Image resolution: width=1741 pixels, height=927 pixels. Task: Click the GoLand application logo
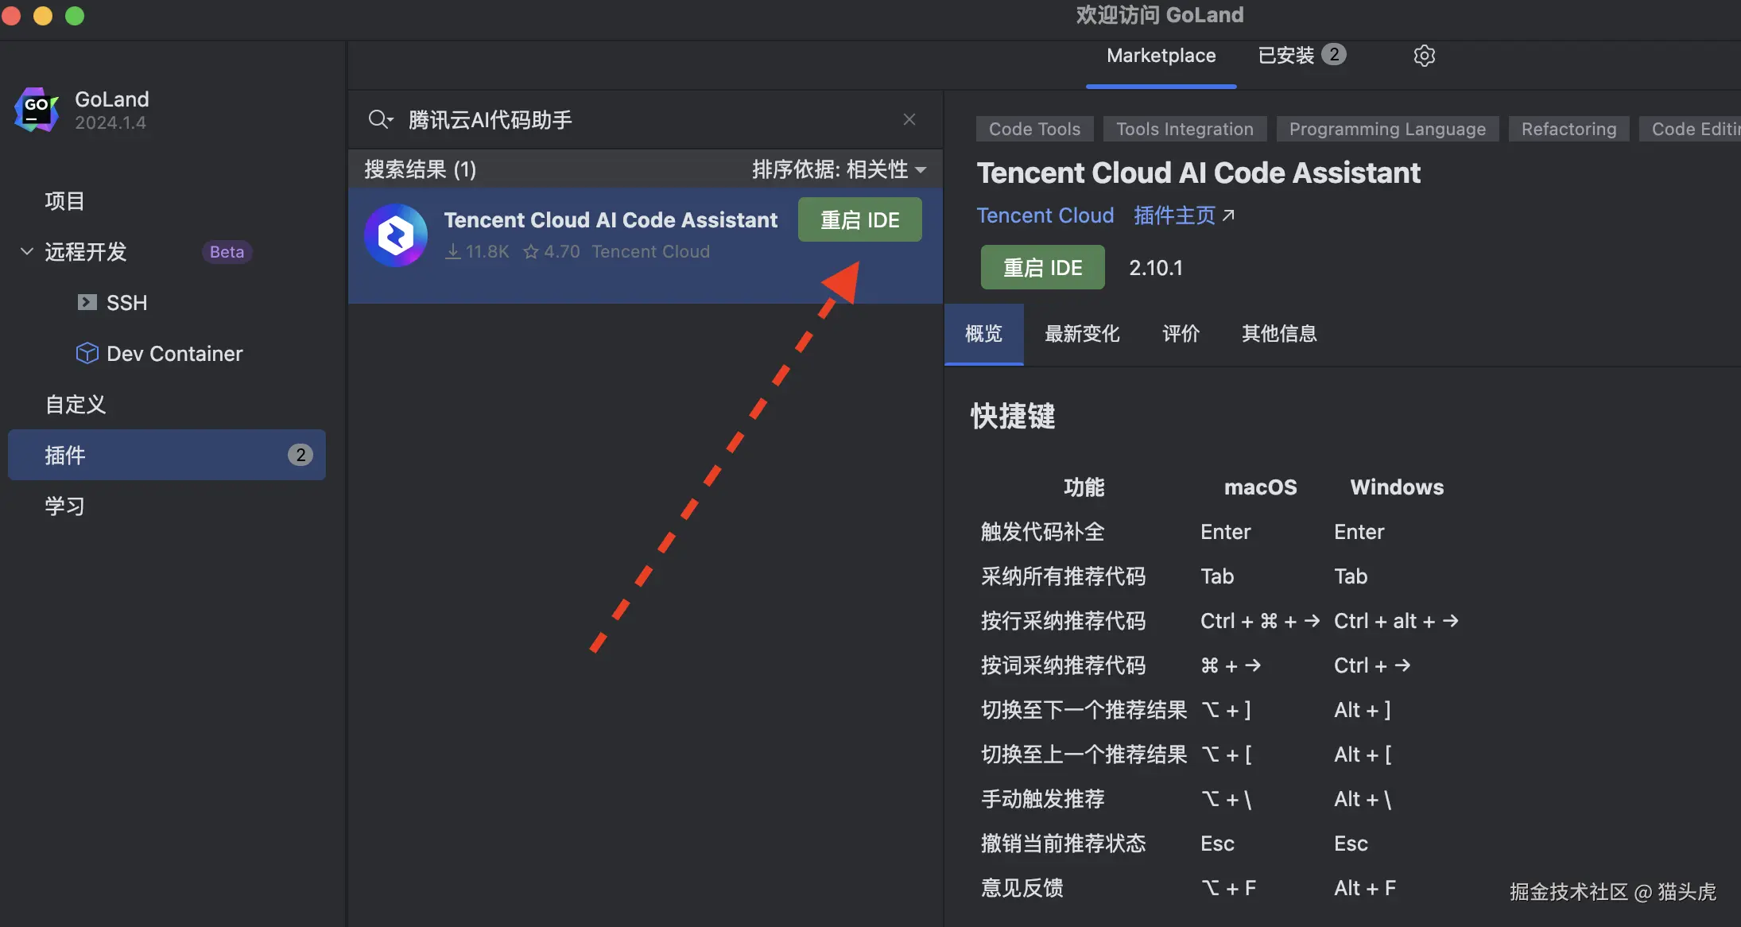(37, 110)
